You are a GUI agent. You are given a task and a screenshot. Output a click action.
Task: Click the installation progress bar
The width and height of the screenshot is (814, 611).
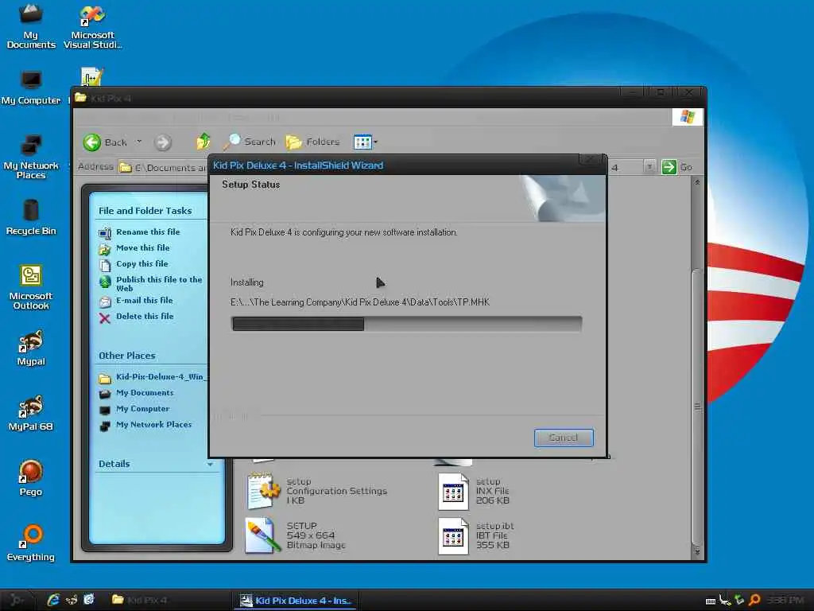[x=406, y=324]
